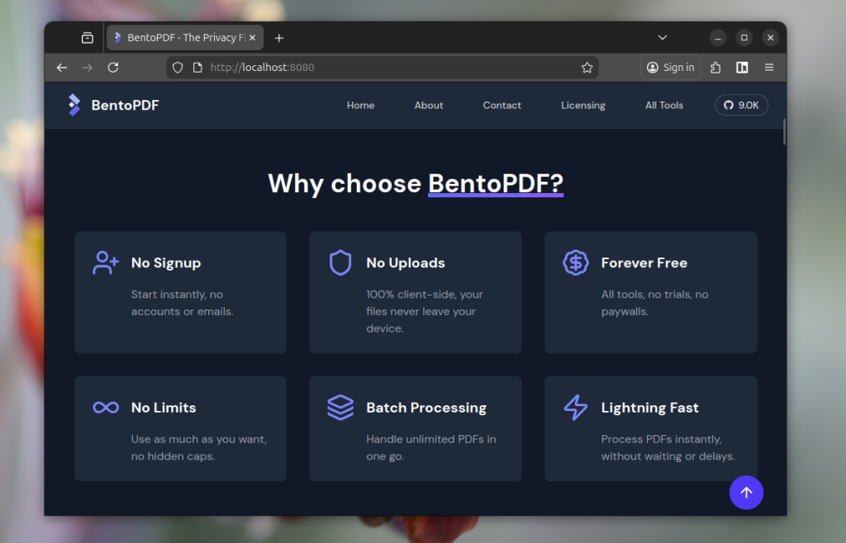The height and width of the screenshot is (543, 846).
Task: Open GitHub stars 9.0K button
Action: tap(741, 106)
